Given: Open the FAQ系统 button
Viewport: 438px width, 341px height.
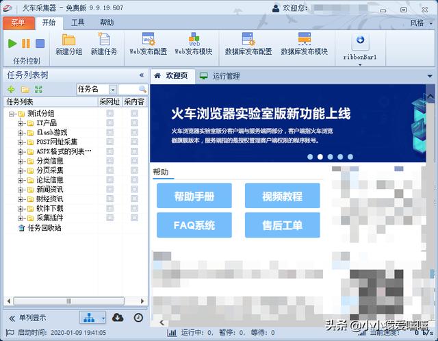Looking at the screenshot, I should 194,225.
